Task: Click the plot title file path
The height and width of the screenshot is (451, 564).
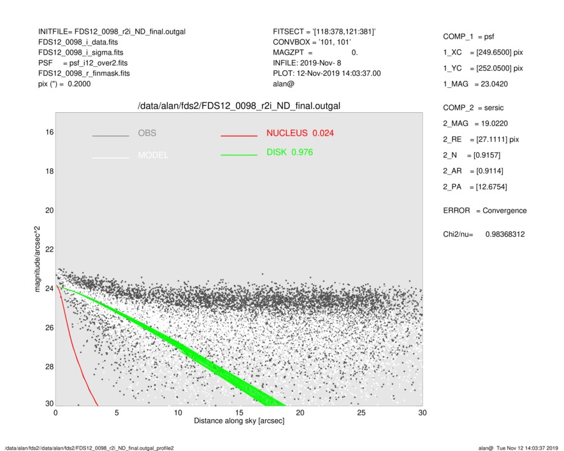Action: coord(243,106)
